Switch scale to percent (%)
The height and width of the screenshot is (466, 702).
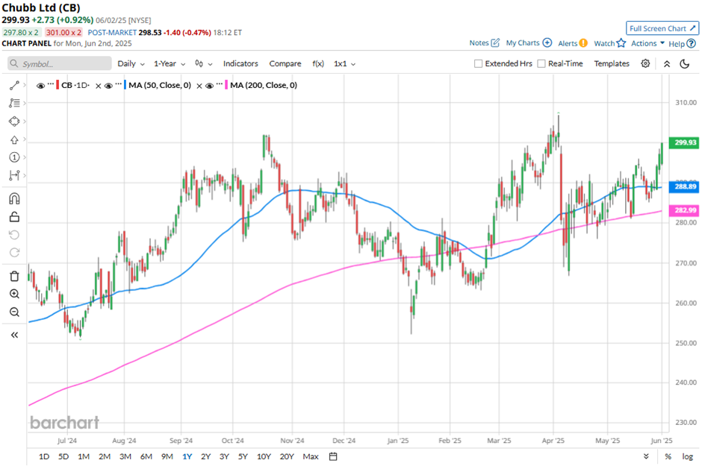pos(668,456)
